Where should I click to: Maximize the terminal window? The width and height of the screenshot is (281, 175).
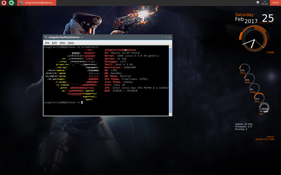tap(166, 37)
